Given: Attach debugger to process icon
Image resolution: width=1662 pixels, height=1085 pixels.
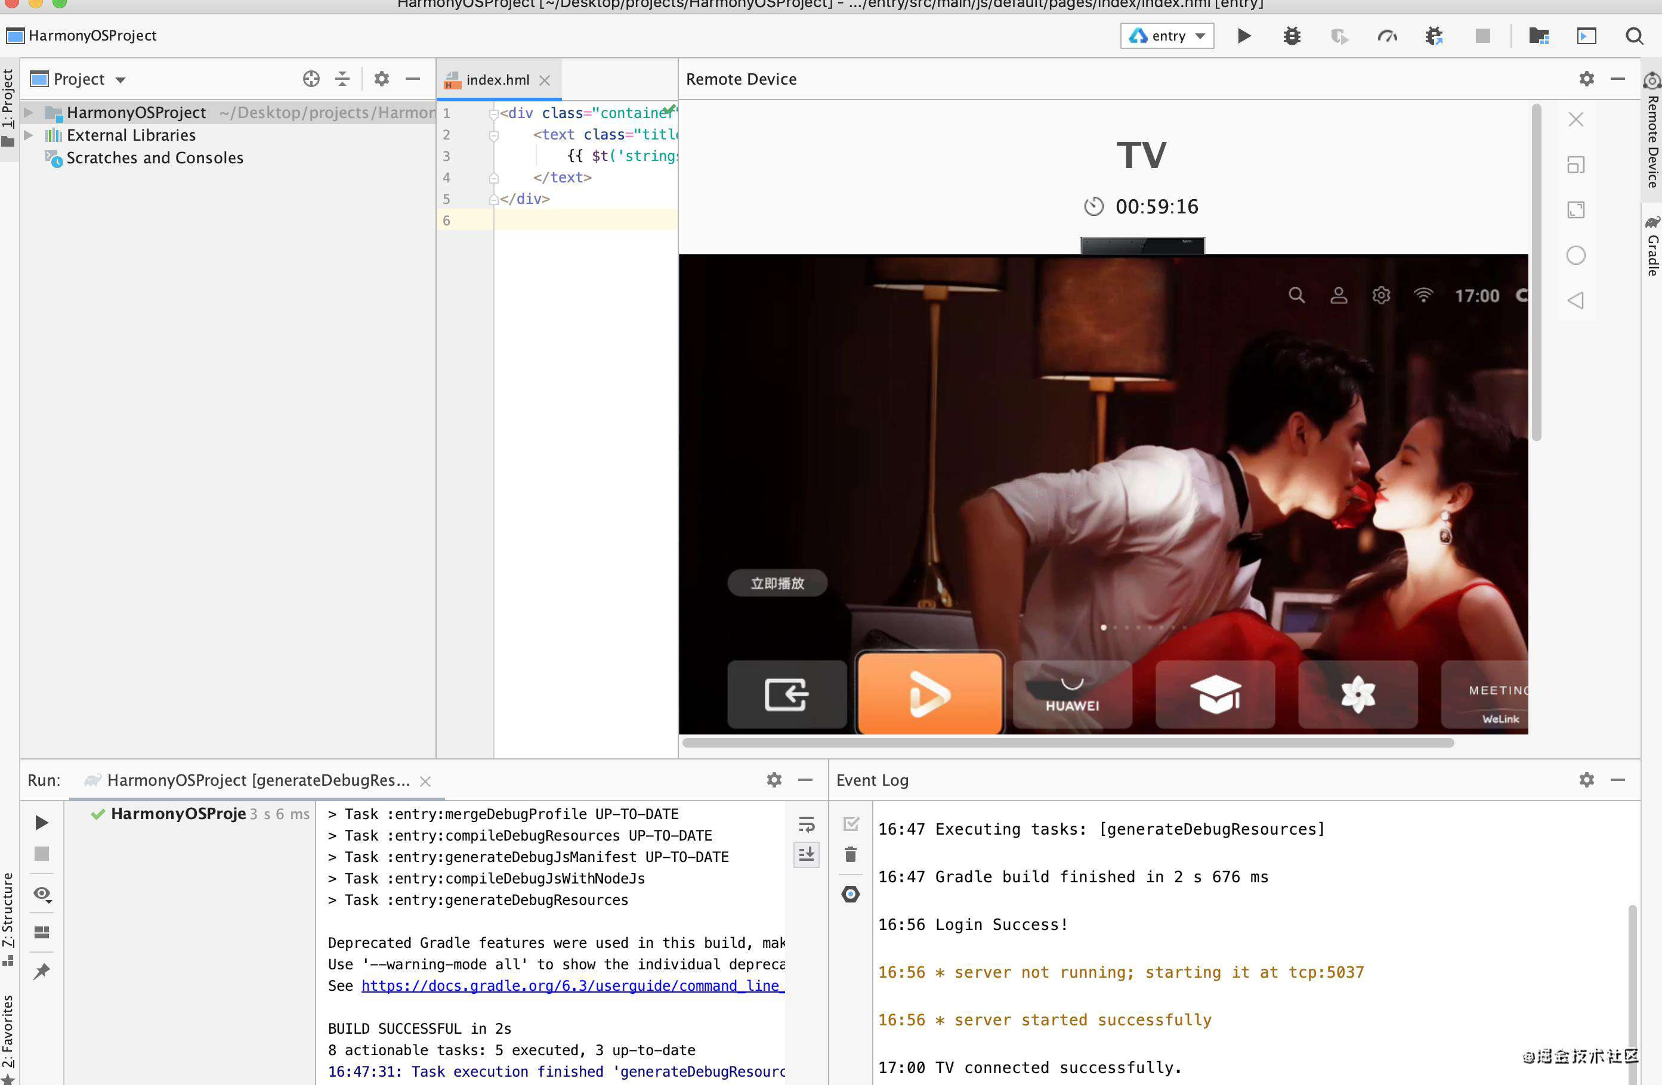Looking at the screenshot, I should 1434,36.
